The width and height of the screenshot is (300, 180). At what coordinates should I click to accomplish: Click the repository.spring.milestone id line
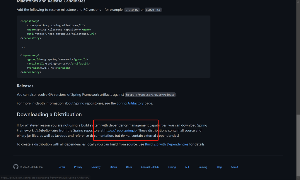pyautogui.click(x=56, y=25)
